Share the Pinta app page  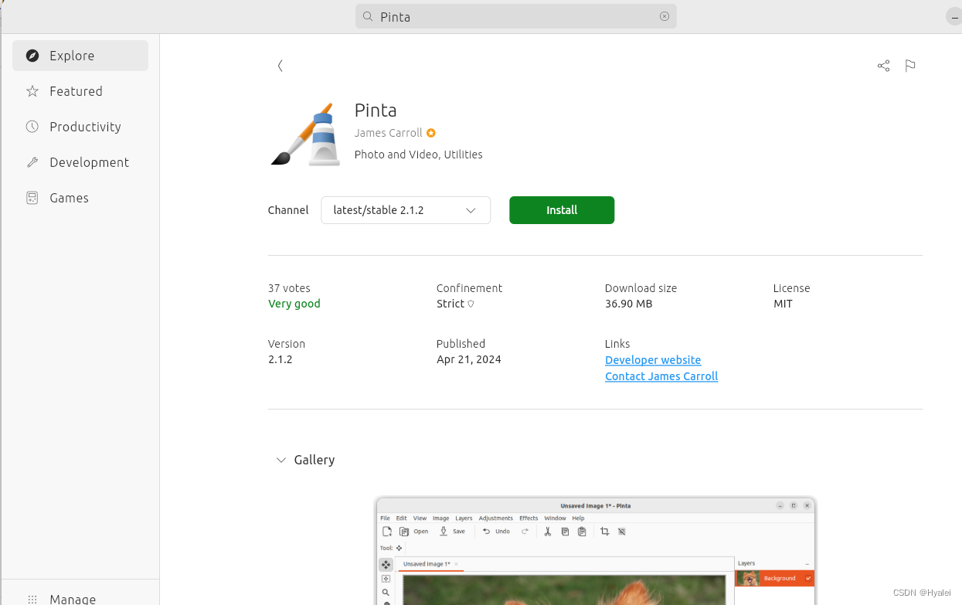[884, 66]
